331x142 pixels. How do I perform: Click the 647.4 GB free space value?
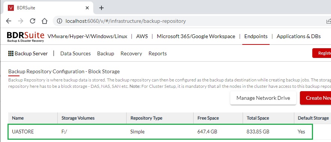tap(207, 132)
